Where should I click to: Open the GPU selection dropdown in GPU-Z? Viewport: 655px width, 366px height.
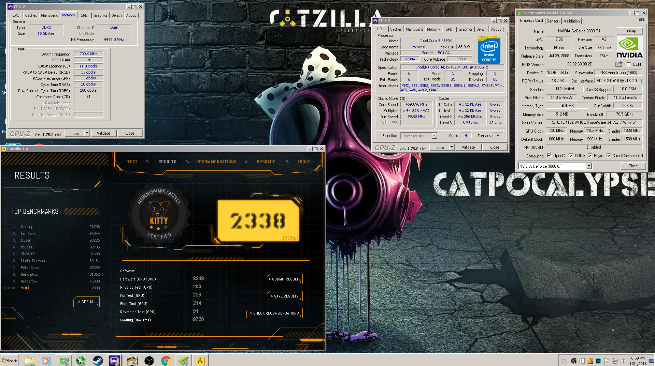[589, 166]
